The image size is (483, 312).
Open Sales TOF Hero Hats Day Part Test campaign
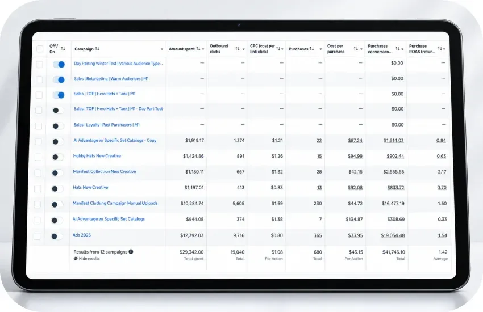coord(118,109)
